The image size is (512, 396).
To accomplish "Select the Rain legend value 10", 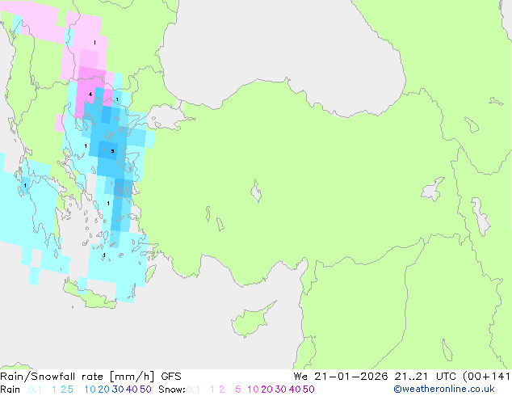I will [90, 390].
